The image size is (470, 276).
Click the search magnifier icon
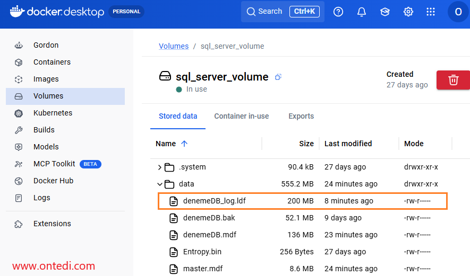[x=251, y=12]
